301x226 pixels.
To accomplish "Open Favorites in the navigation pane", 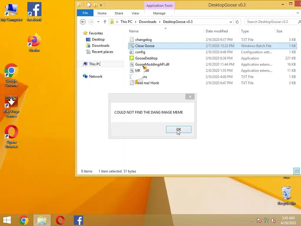I will pos(96,33).
